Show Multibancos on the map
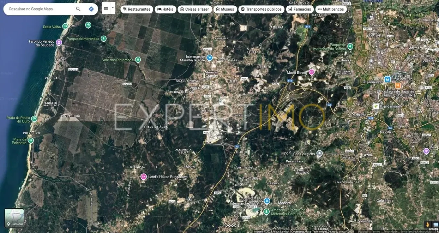Image resolution: width=439 pixels, height=233 pixels. click(x=331, y=9)
